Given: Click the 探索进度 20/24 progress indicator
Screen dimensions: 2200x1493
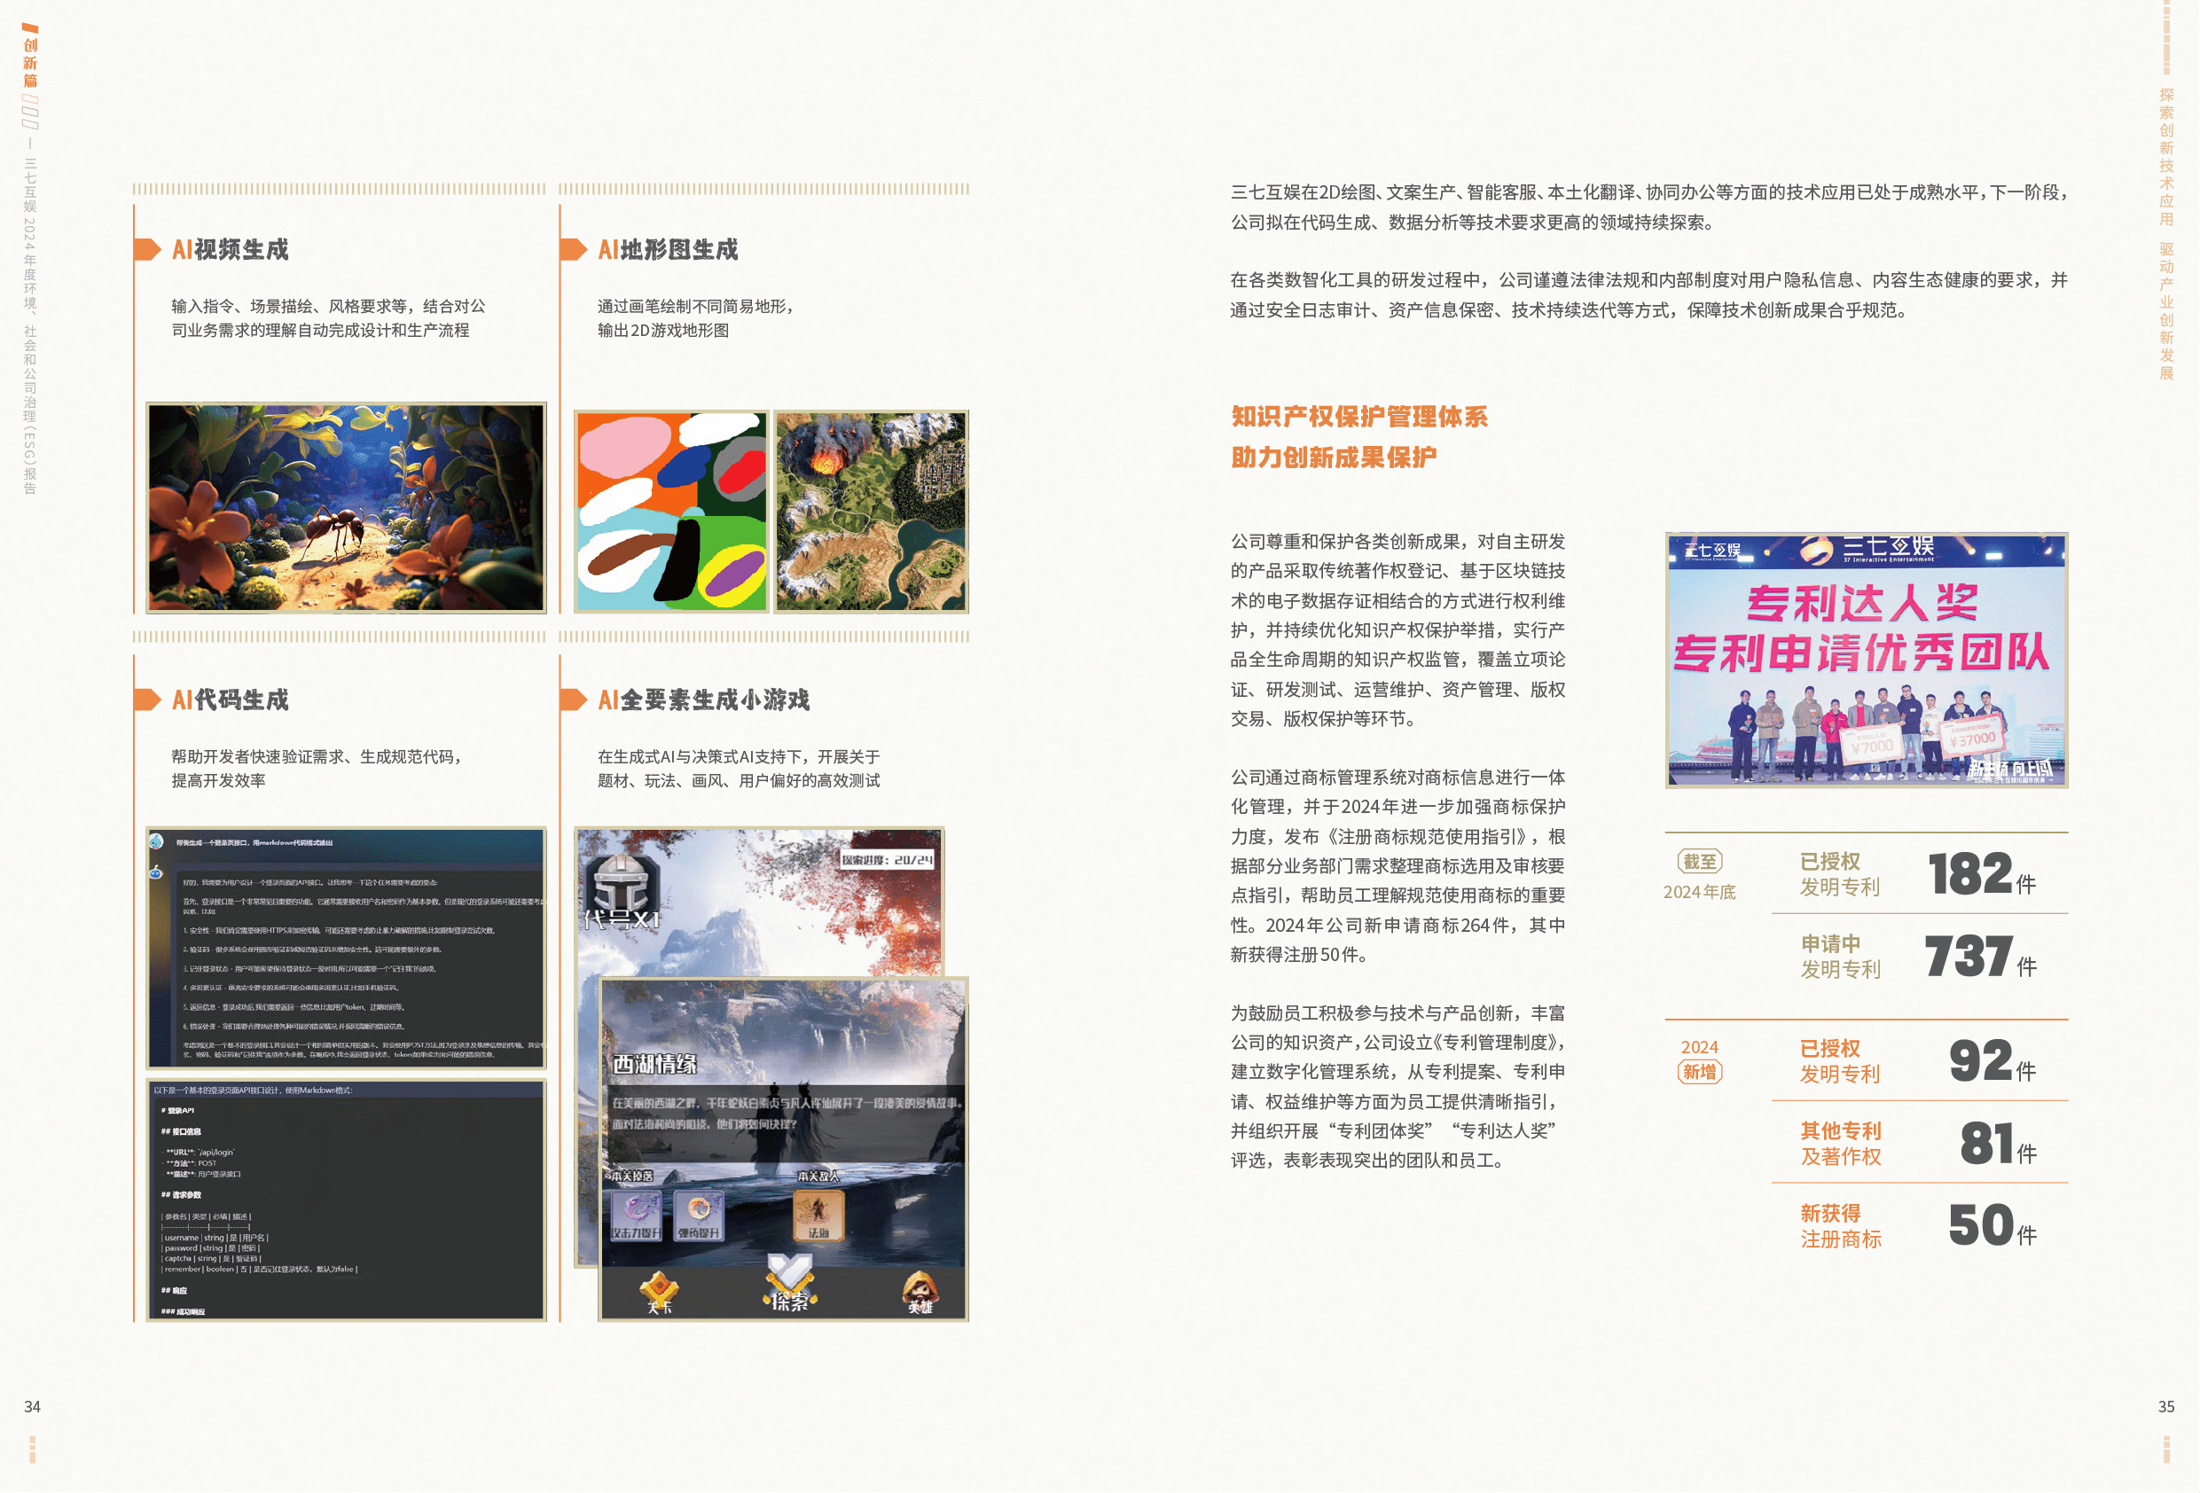Looking at the screenshot, I should pyautogui.click(x=887, y=860).
